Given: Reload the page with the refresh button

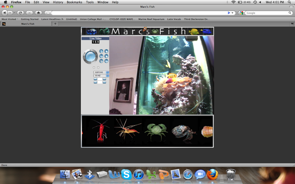Looking at the screenshot, I should click(x=20, y=13).
